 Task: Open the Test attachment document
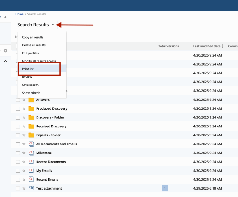point(49,188)
